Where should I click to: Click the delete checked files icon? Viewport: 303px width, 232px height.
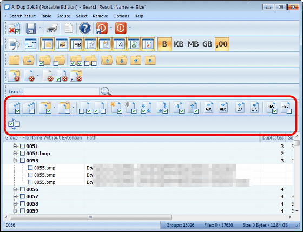[62, 76]
